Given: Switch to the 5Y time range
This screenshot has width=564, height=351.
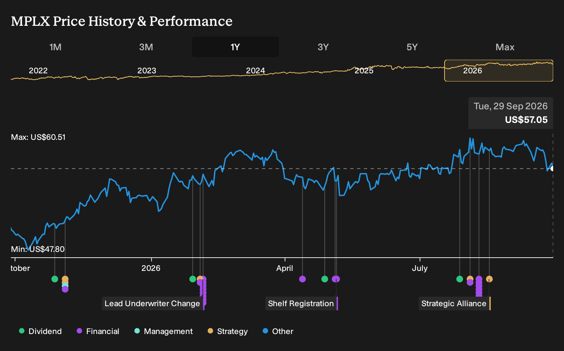Looking at the screenshot, I should pos(412,47).
